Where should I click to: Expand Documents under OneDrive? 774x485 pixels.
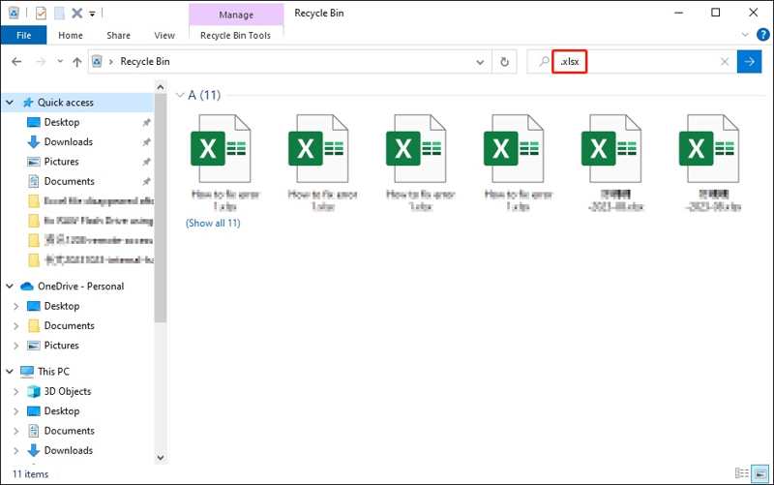coord(15,326)
